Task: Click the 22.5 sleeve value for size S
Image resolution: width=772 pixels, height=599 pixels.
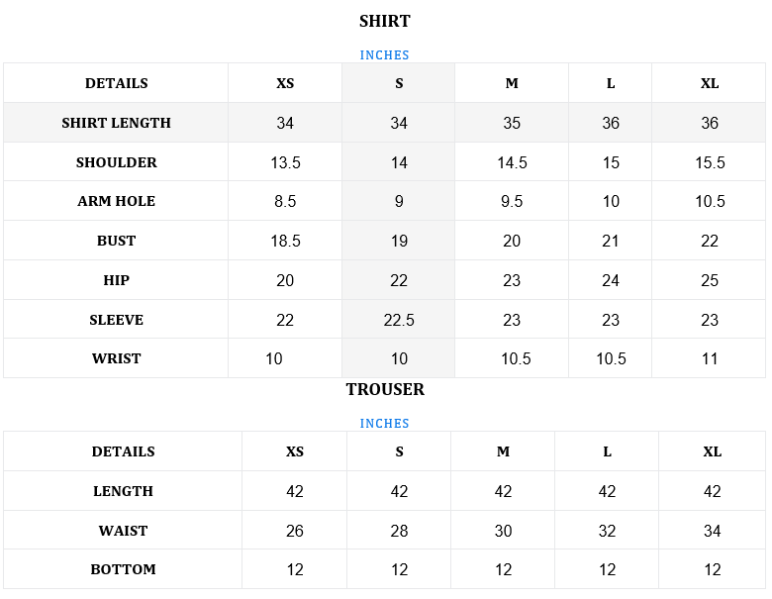Action: pyautogui.click(x=399, y=320)
